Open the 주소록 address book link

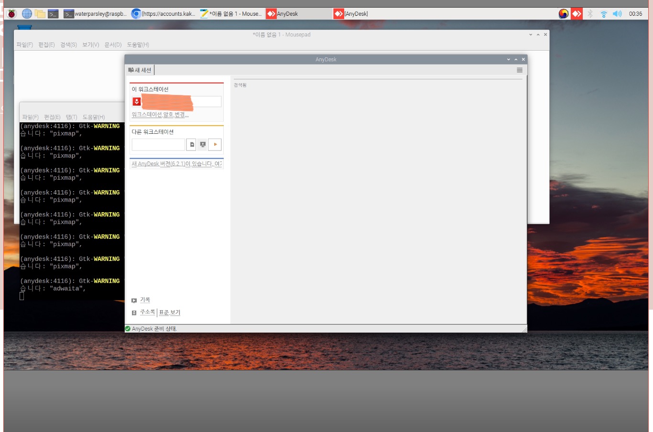147,312
